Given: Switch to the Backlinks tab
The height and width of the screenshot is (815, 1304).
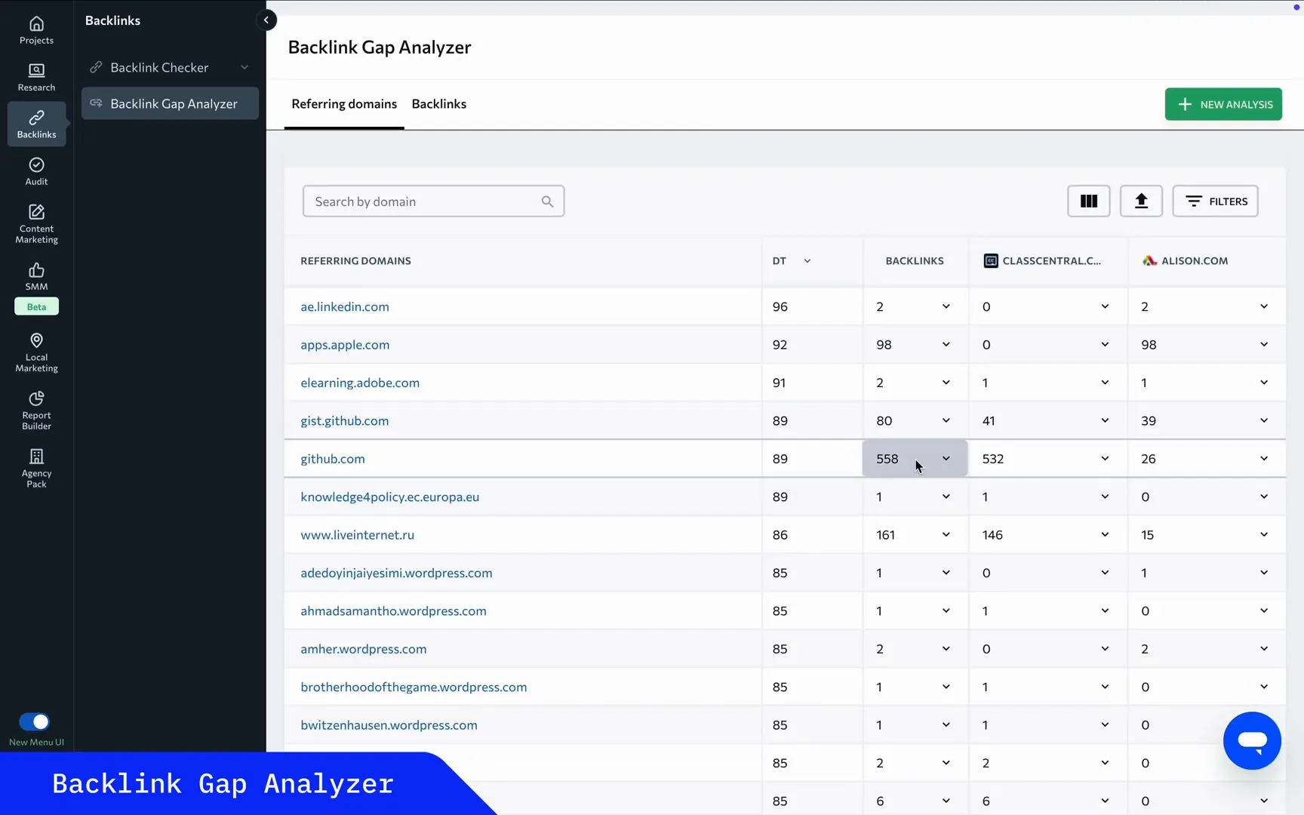Looking at the screenshot, I should coord(439,104).
